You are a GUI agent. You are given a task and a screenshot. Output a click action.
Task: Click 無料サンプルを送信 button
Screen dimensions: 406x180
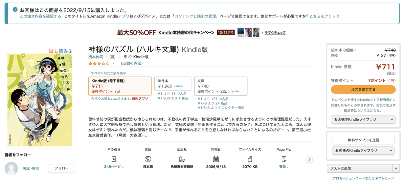click(x=363, y=140)
